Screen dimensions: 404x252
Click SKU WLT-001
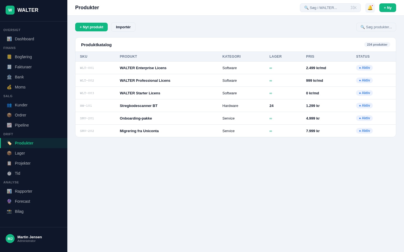[x=87, y=68]
